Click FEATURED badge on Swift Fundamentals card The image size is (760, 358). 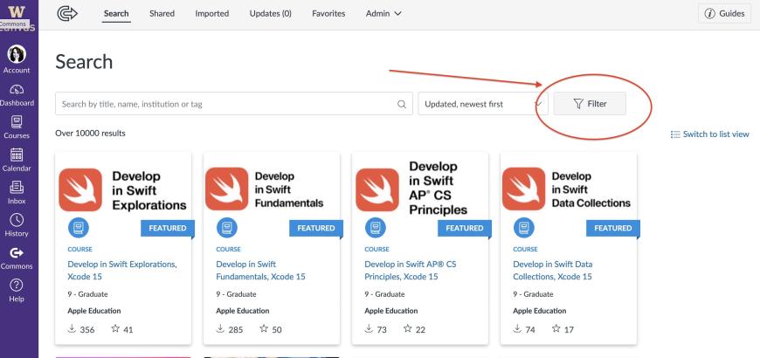315,228
